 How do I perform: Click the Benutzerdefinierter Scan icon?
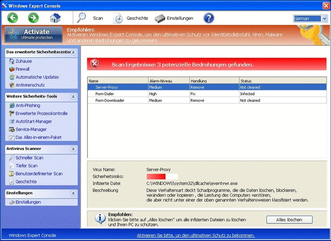12,174
